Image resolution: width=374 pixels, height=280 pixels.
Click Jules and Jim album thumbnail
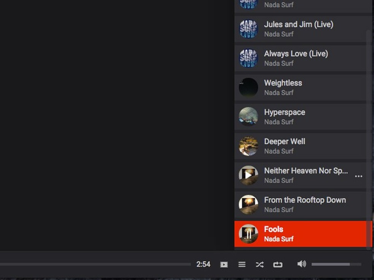tap(248, 29)
